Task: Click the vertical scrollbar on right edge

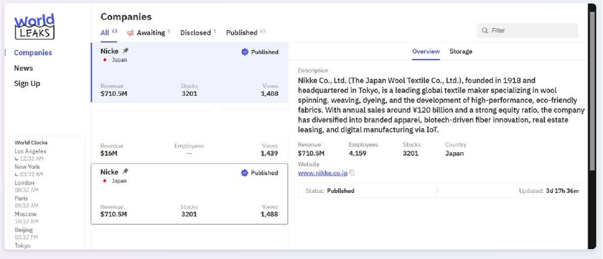Action: click(x=592, y=127)
